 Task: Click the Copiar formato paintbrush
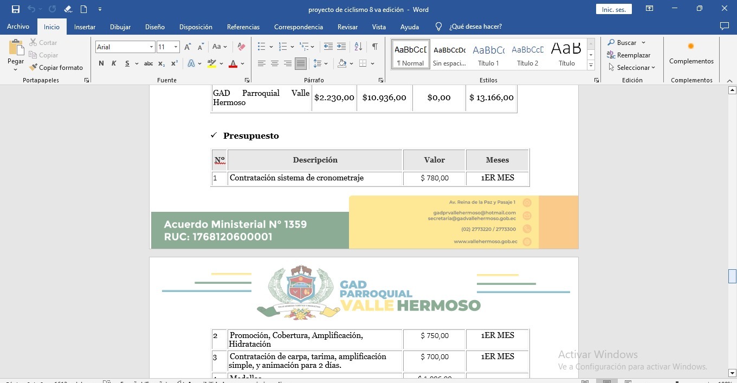56,68
